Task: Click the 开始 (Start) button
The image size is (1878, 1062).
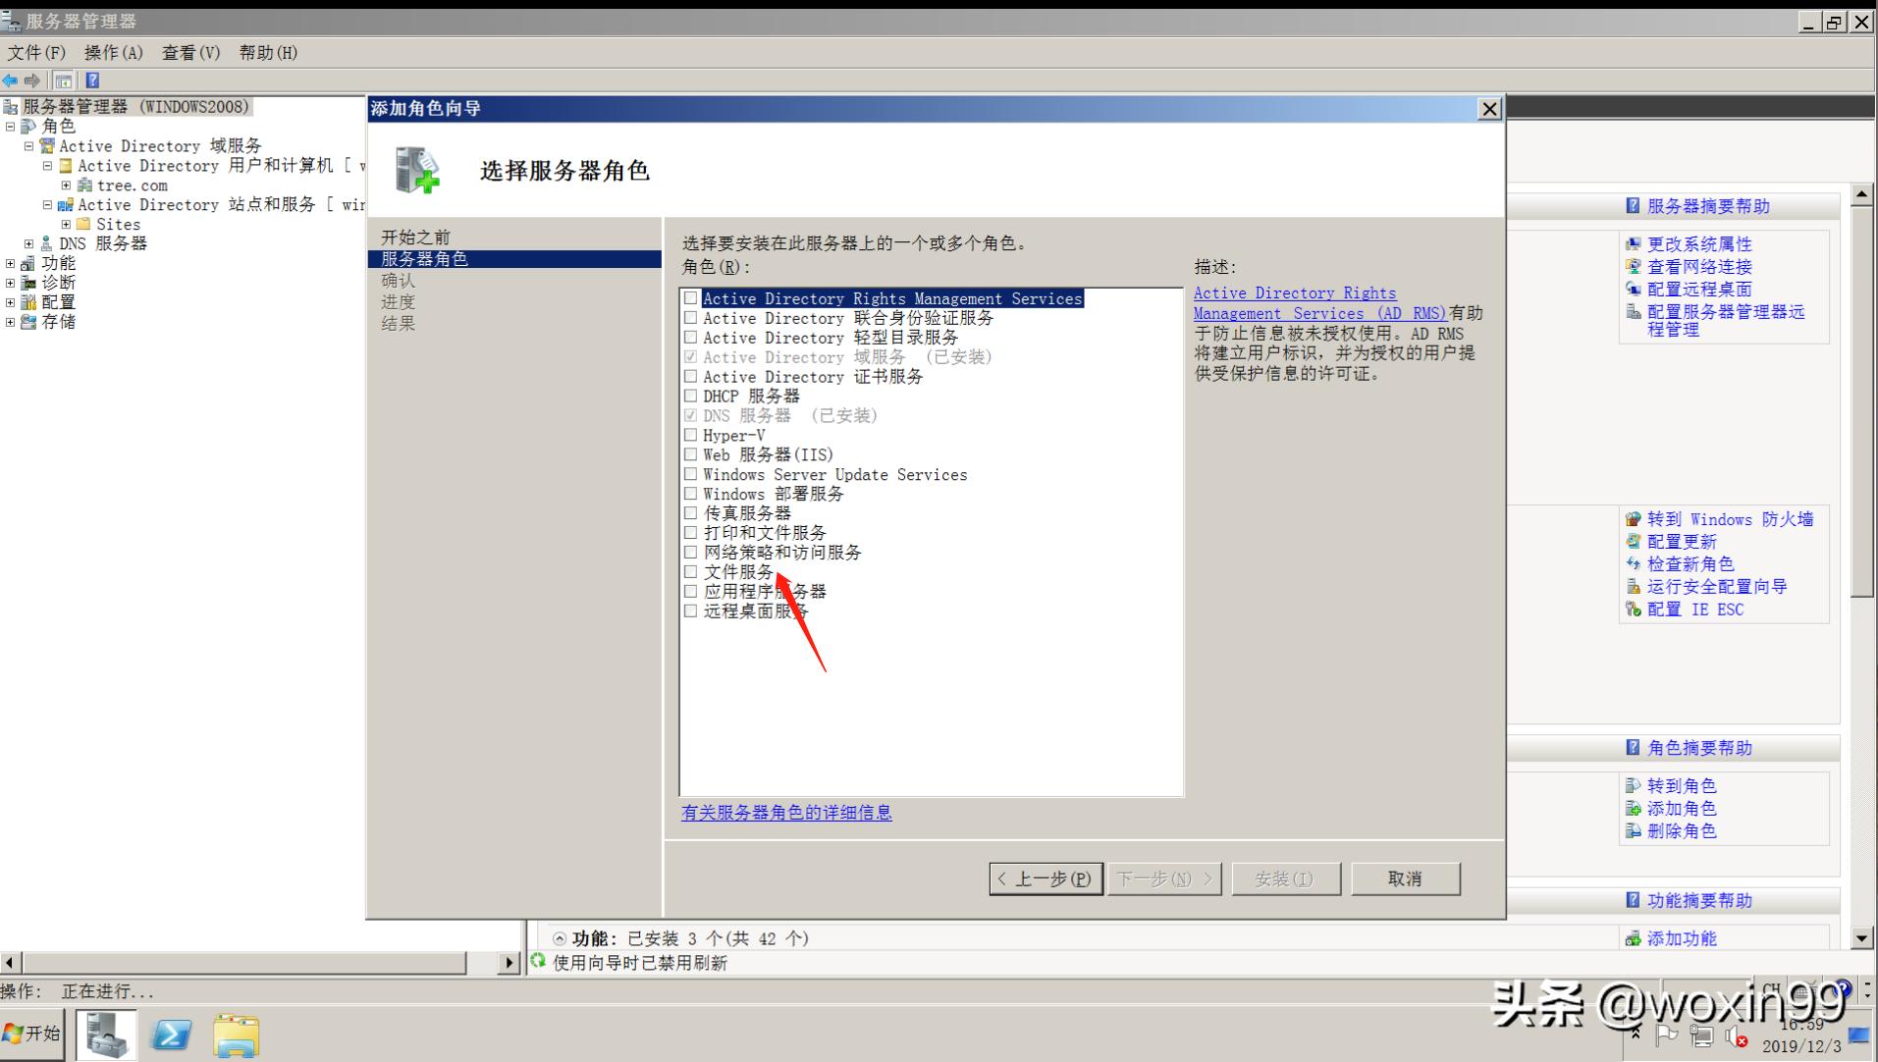Action: click(x=32, y=1034)
